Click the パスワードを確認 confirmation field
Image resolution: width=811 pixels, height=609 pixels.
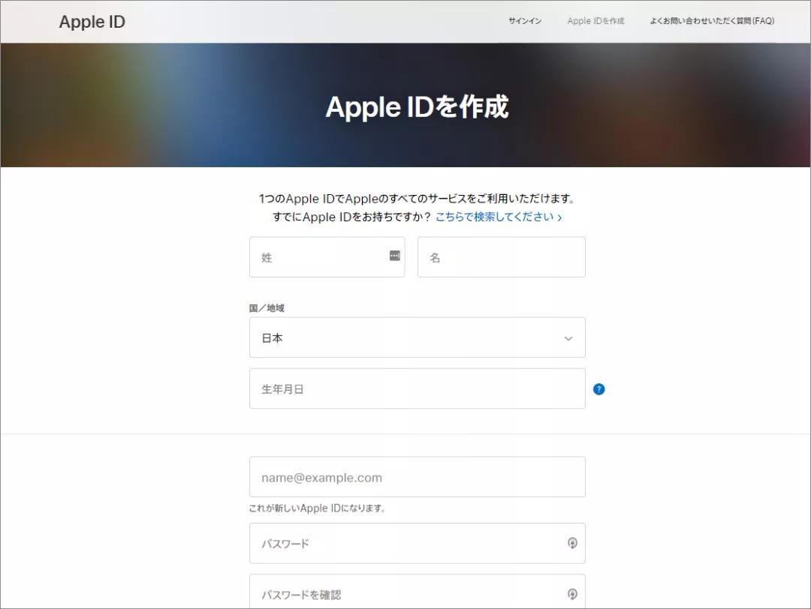click(x=405, y=594)
